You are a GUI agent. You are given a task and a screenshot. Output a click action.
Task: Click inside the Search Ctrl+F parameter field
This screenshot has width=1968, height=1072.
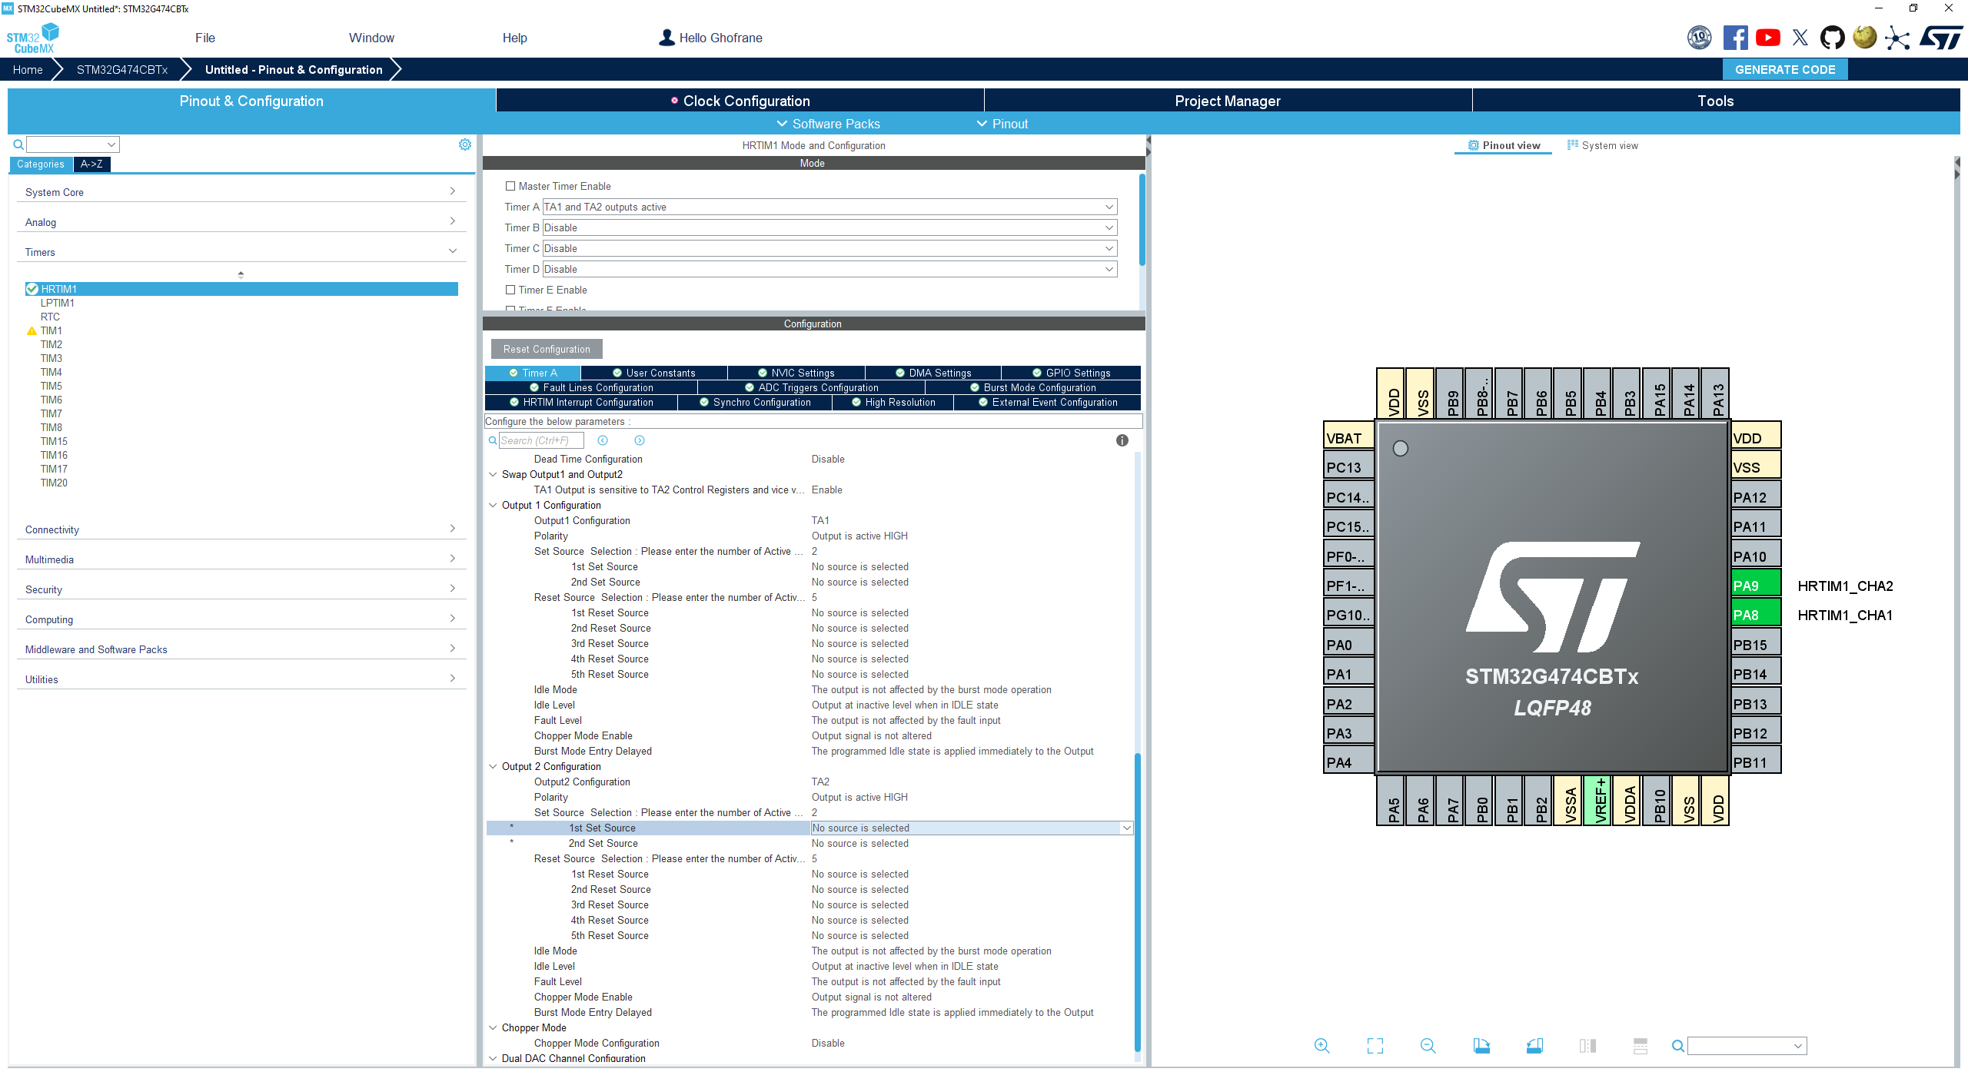coord(540,440)
